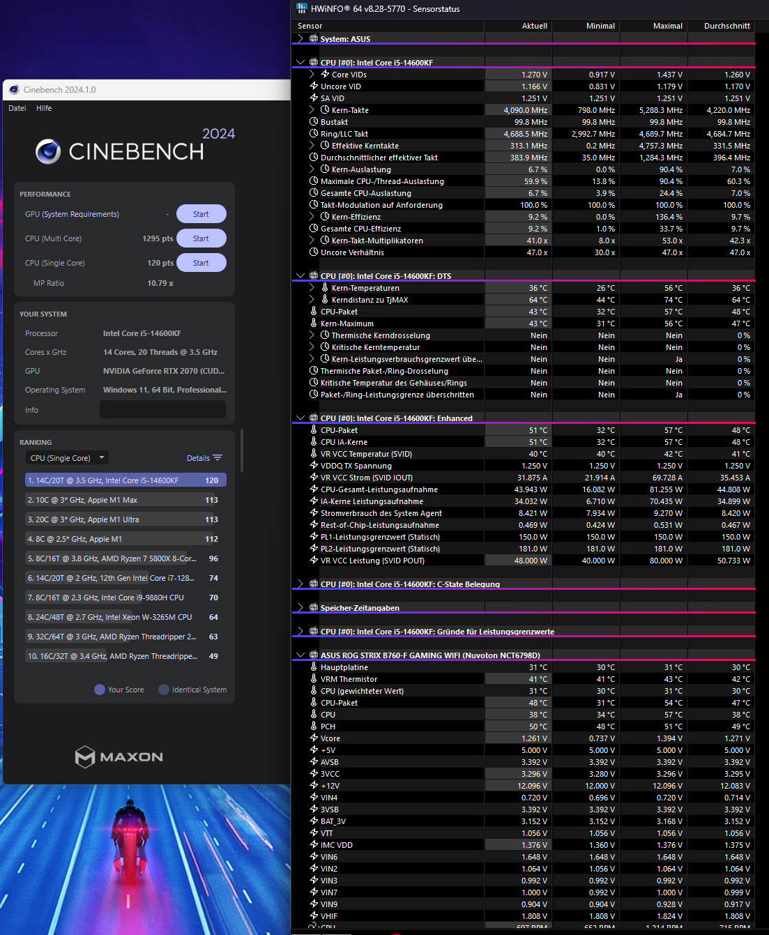
Task: Click the VDDQ TX Spannung voltage icon
Action: pyautogui.click(x=314, y=466)
